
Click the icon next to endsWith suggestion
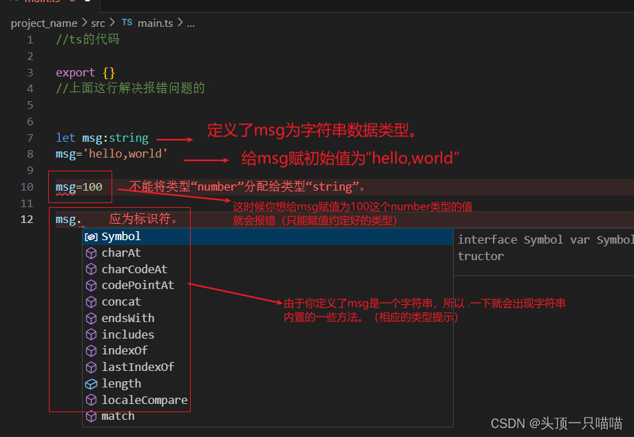point(92,318)
